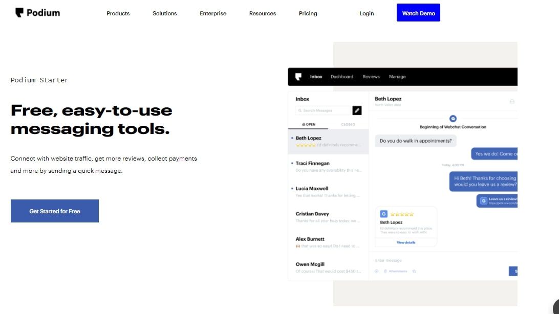Click the Podium logo in Inbox preview
This screenshot has width=559, height=314.
pyautogui.click(x=298, y=77)
